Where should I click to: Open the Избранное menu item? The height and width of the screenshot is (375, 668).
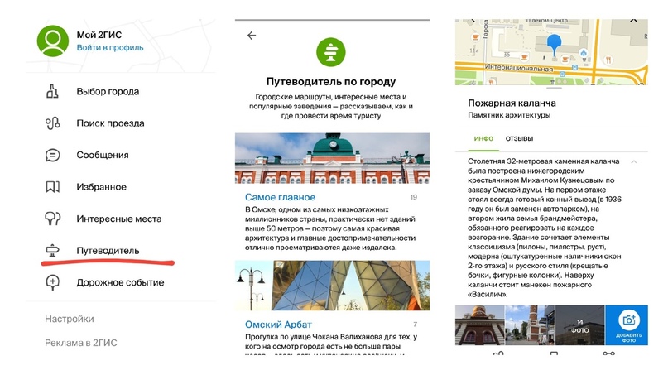click(x=101, y=187)
